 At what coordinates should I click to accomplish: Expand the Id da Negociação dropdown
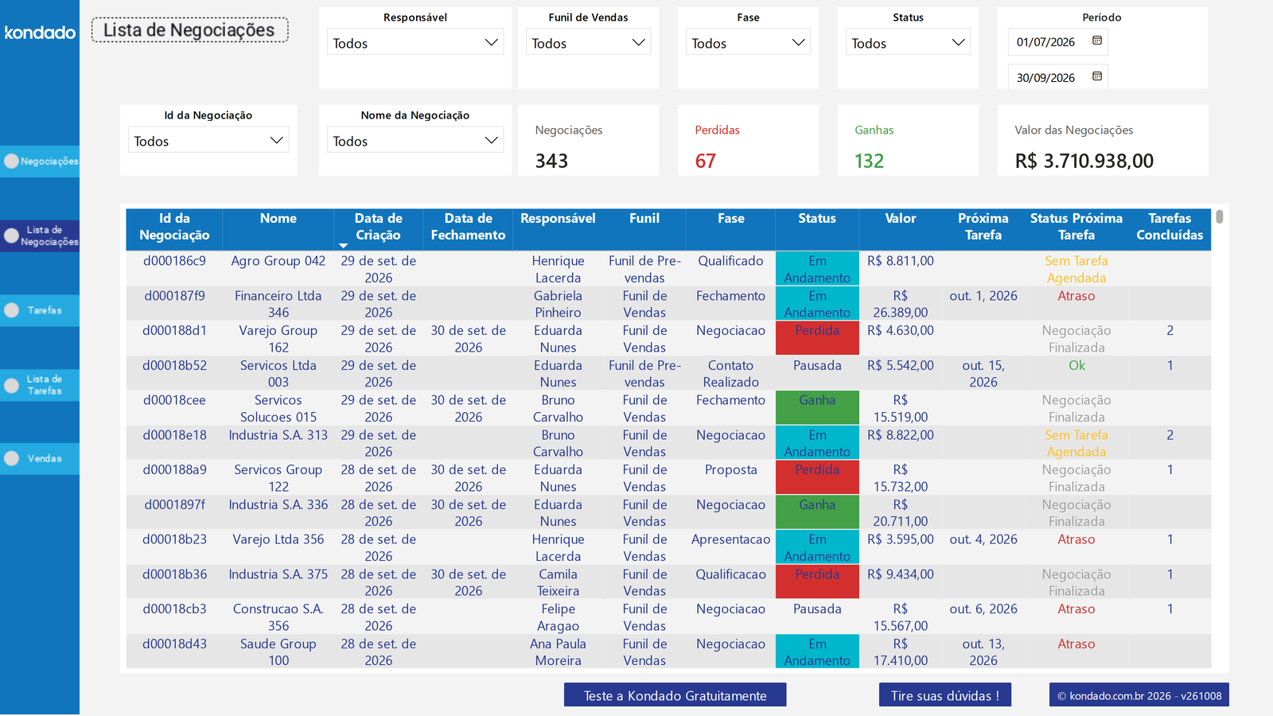(208, 140)
